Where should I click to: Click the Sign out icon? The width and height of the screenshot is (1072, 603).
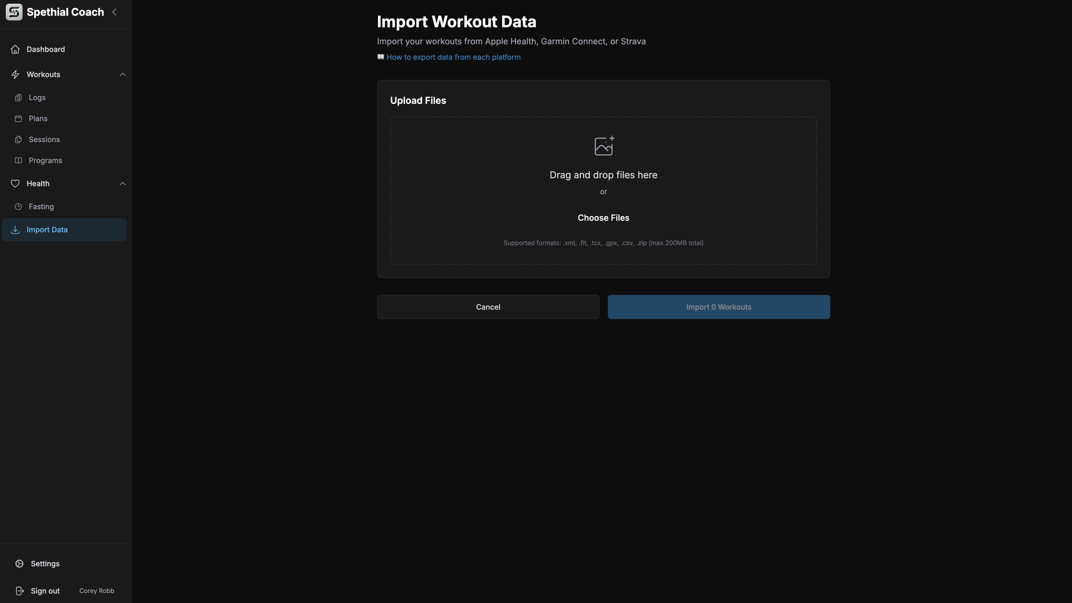pyautogui.click(x=20, y=590)
